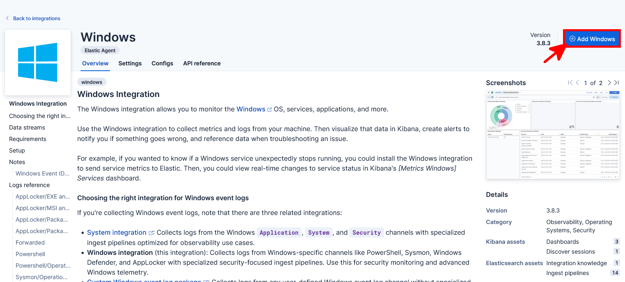Jump to Setup section

(x=17, y=151)
